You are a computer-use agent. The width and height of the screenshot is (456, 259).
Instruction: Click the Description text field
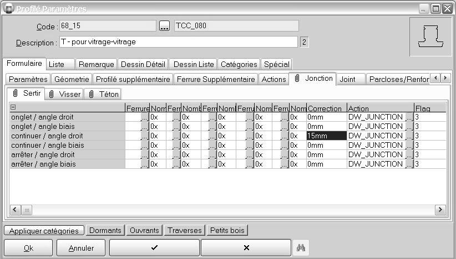point(179,42)
